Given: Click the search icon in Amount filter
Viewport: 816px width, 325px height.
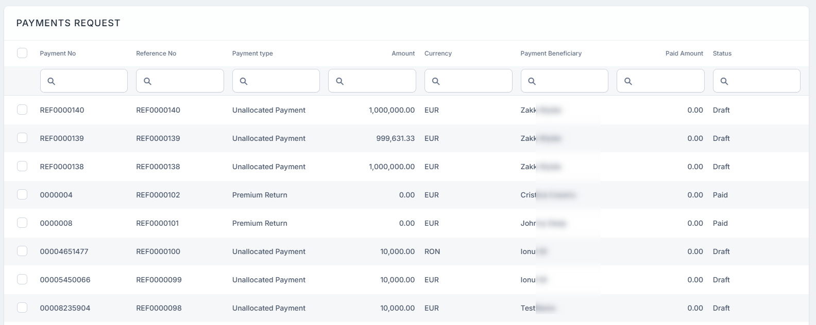Looking at the screenshot, I should [339, 81].
